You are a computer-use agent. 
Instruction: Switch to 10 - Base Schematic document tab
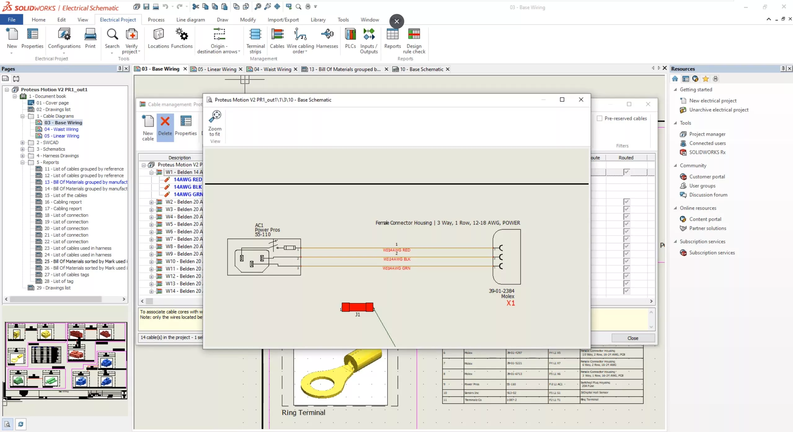coord(421,69)
